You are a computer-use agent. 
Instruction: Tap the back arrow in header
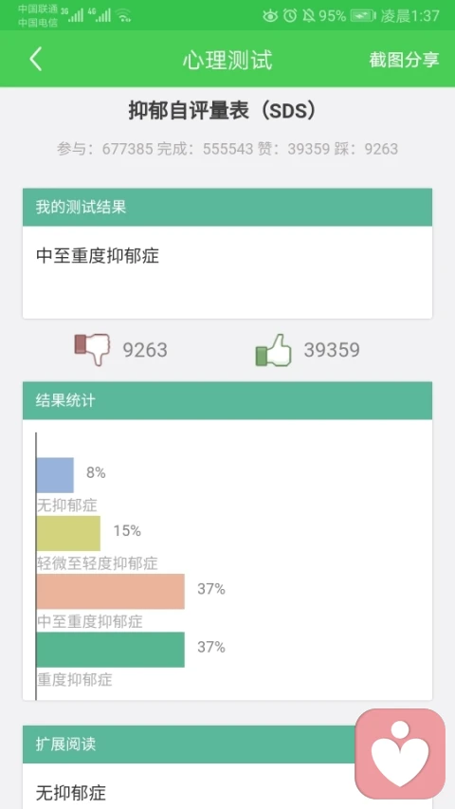coord(36,60)
